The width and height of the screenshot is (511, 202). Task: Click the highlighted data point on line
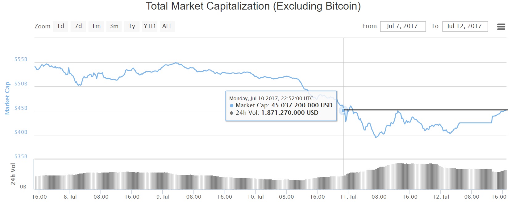343,110
